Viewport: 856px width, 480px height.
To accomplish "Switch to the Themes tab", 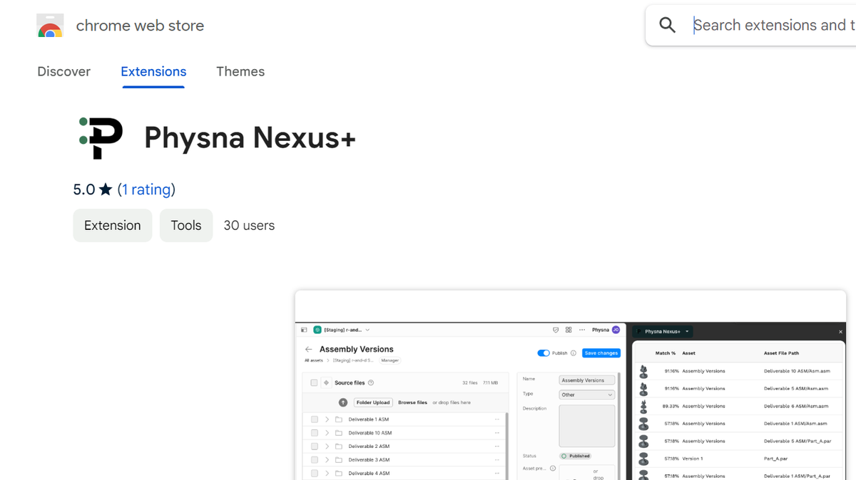I will point(240,71).
